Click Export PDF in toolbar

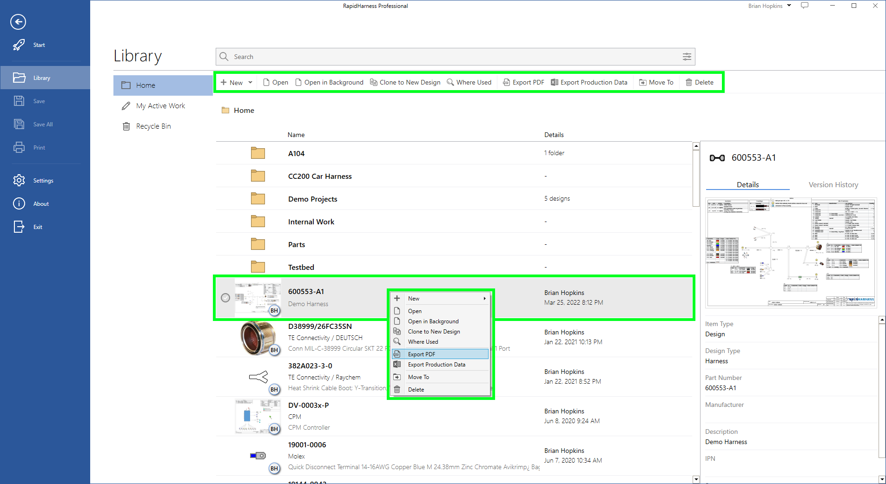pos(523,82)
